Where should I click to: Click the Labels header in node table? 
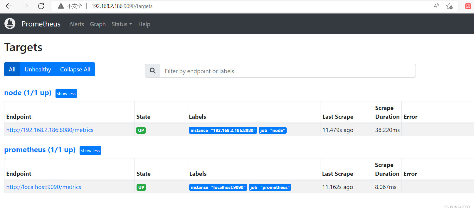coord(197,117)
